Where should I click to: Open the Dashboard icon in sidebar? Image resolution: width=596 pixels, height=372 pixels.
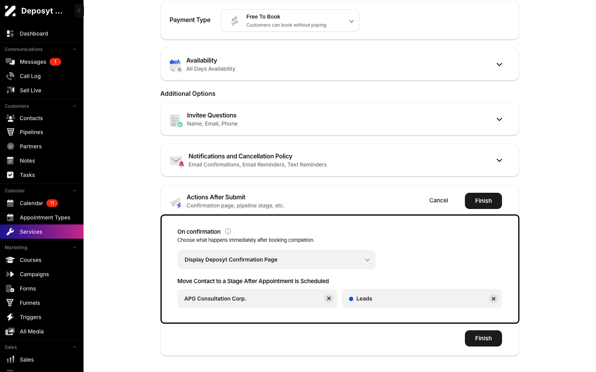(x=10, y=34)
